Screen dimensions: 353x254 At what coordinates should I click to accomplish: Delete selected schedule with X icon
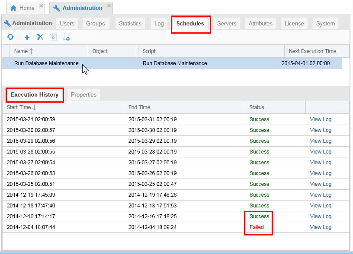[x=40, y=37]
